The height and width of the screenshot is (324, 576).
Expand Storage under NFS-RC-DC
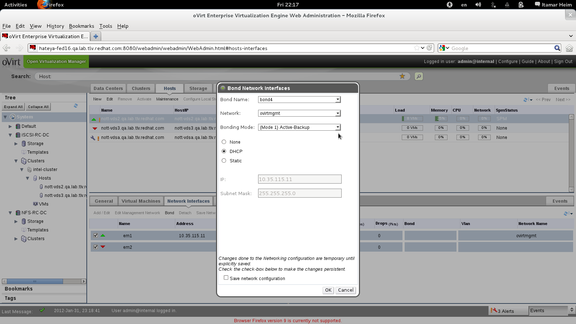click(x=16, y=221)
